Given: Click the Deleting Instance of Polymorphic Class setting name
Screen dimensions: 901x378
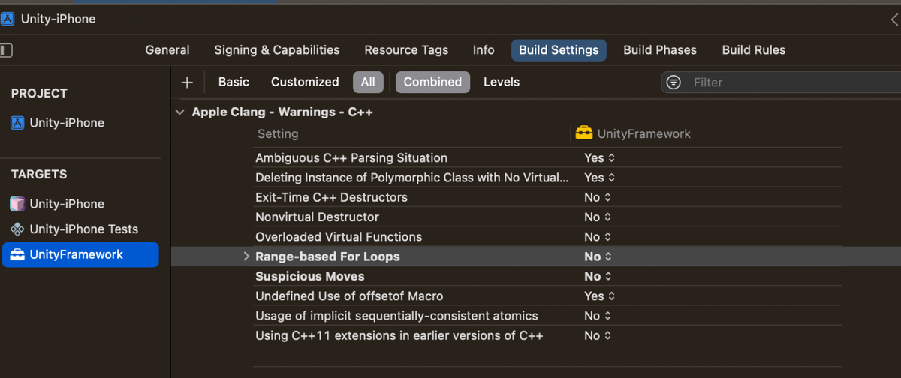Looking at the screenshot, I should (412, 178).
